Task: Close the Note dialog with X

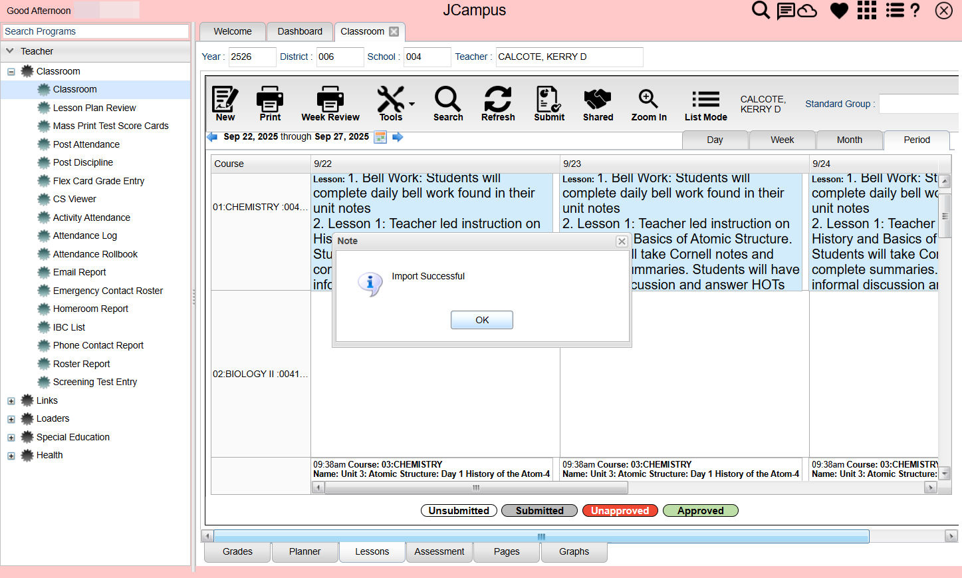Action: tap(622, 241)
